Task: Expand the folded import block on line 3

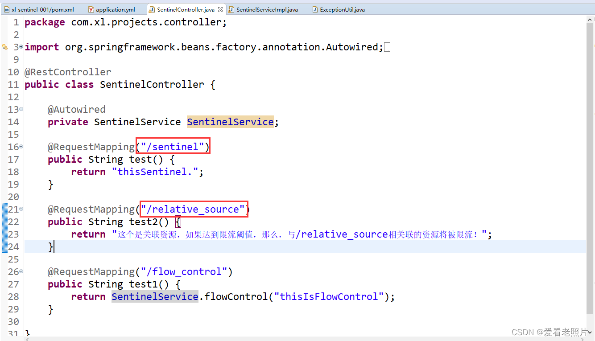Action: click(x=21, y=47)
